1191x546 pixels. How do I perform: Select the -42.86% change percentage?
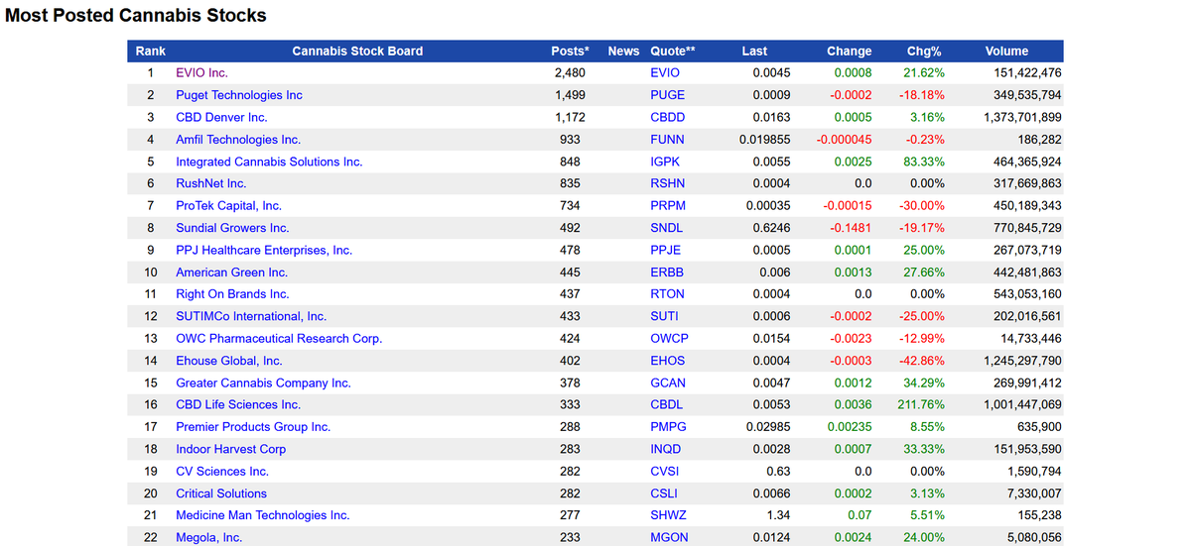click(920, 361)
